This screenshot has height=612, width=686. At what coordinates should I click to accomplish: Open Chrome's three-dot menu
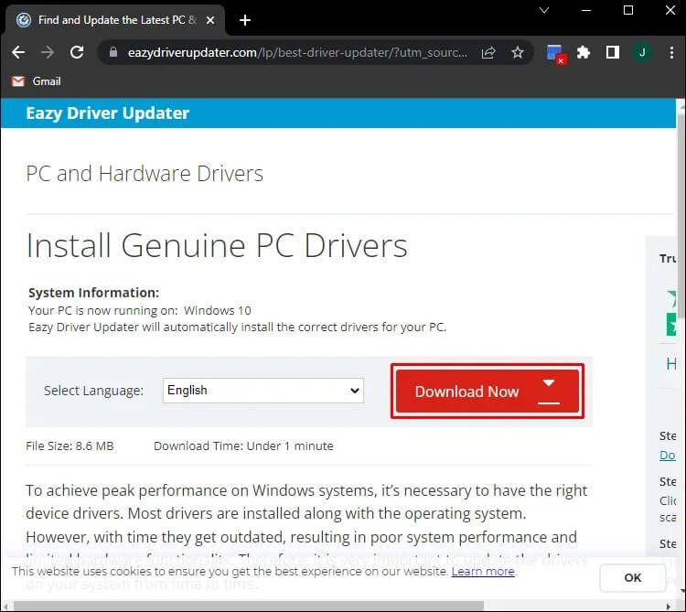(671, 53)
